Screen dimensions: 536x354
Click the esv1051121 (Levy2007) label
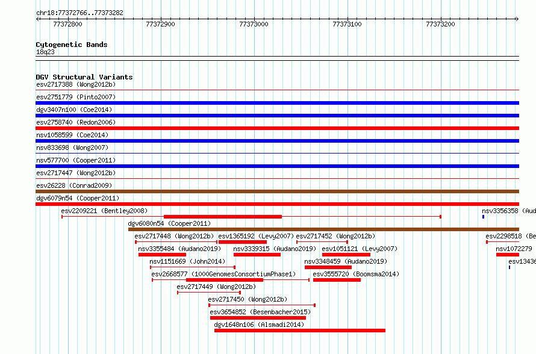pos(360,249)
